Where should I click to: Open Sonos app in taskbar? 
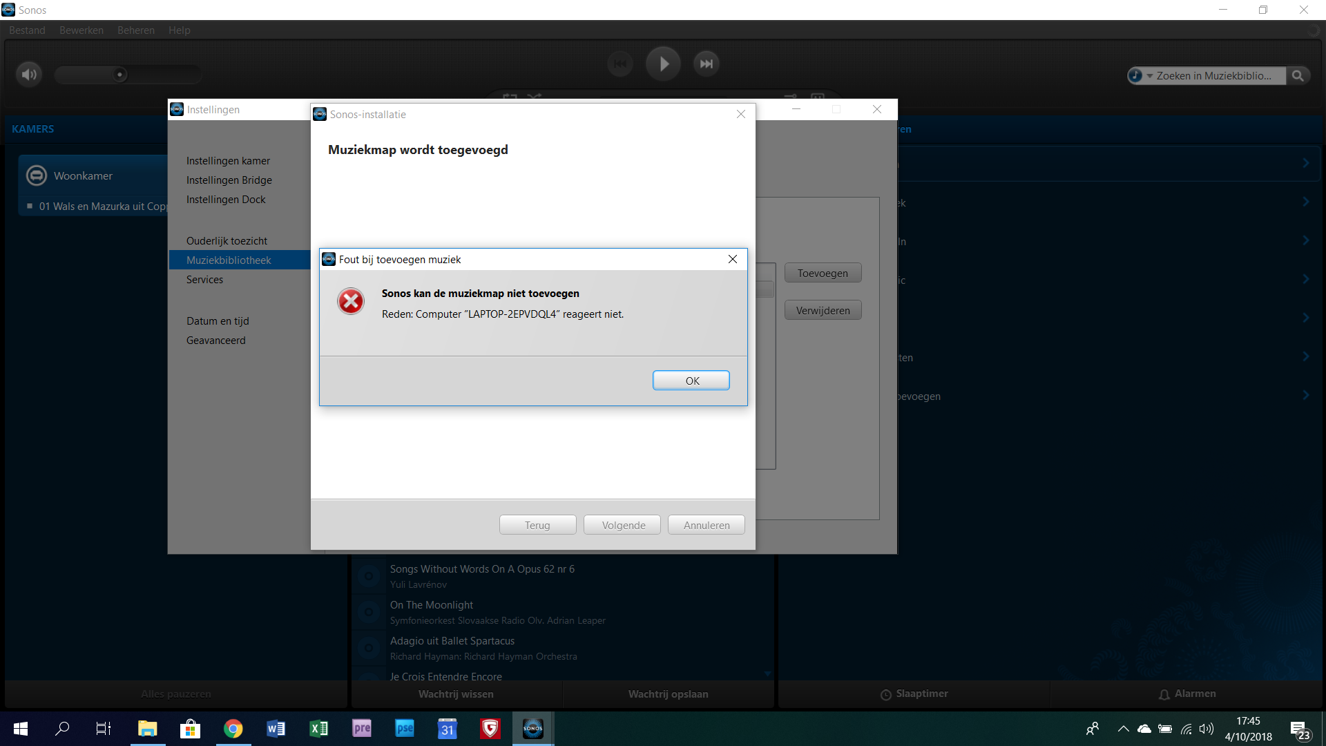(x=532, y=728)
